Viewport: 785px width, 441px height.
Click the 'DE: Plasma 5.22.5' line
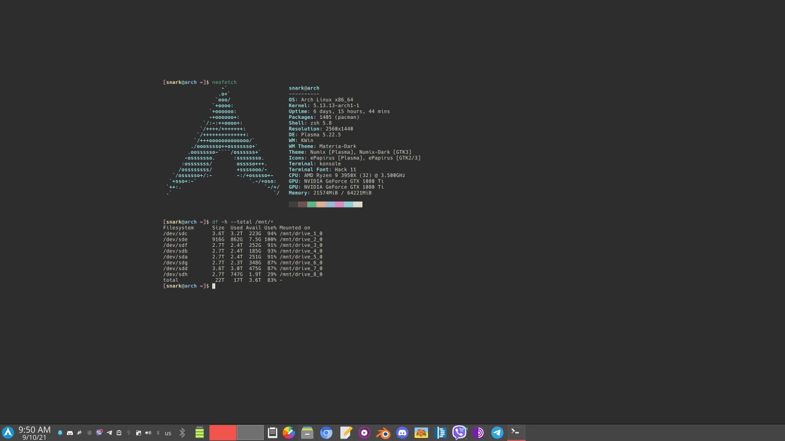point(315,135)
